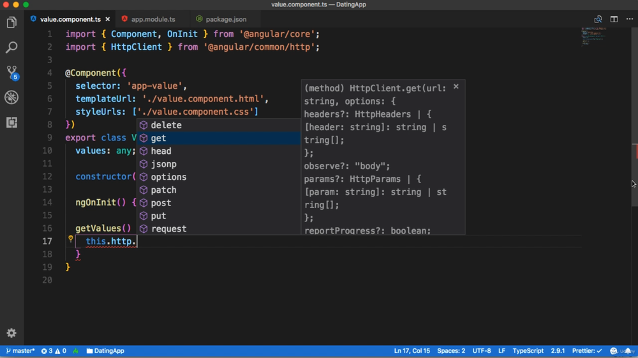The height and width of the screenshot is (358, 638).
Task: Choose get from autocomplete list
Action: (x=218, y=138)
